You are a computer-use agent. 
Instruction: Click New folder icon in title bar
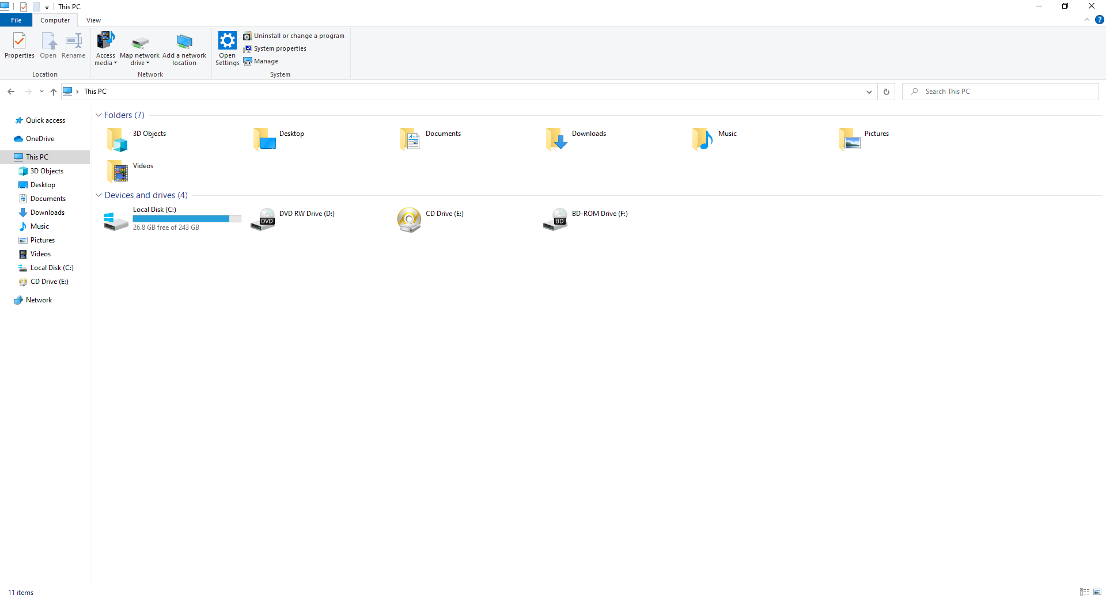[x=36, y=7]
